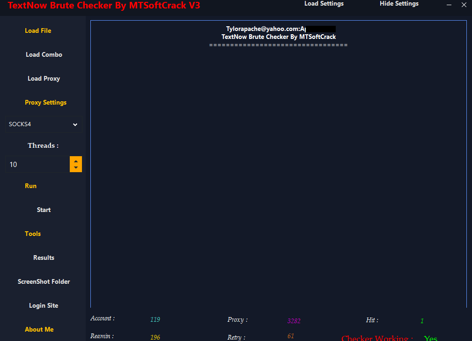
Task: Click the Hit count value 1
Action: [422, 321]
